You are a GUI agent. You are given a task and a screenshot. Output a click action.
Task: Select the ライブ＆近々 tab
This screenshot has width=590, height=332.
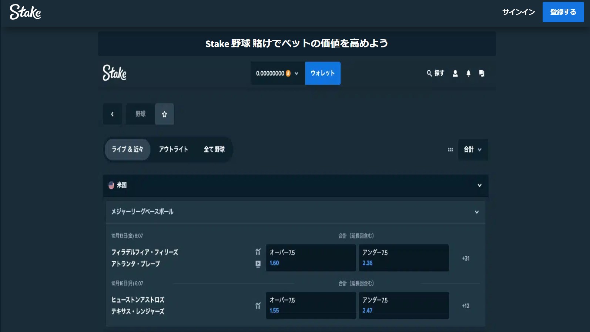127,149
